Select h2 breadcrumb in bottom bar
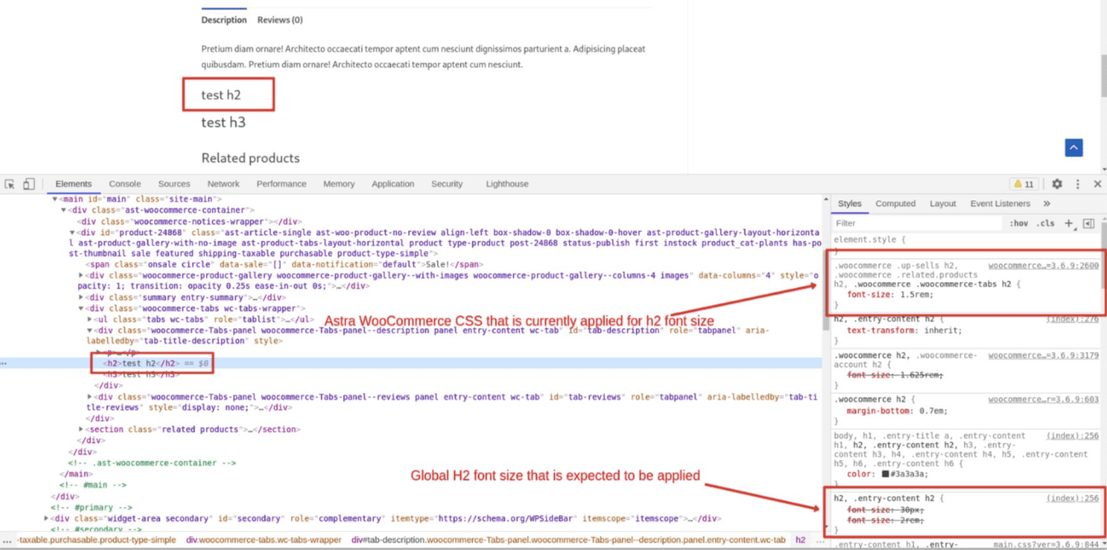 [800, 540]
